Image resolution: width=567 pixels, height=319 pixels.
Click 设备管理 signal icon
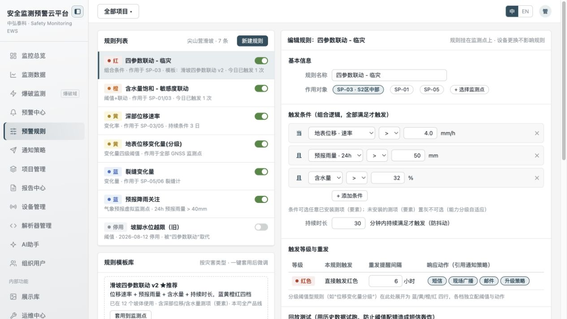point(13,207)
